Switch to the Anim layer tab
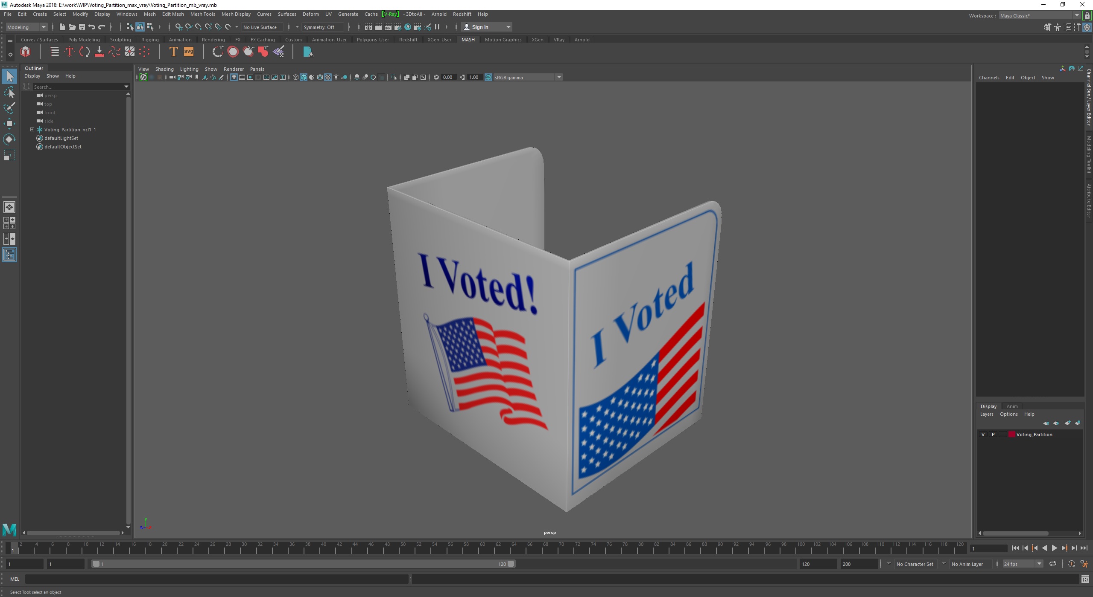This screenshot has height=597, width=1093. click(1012, 406)
